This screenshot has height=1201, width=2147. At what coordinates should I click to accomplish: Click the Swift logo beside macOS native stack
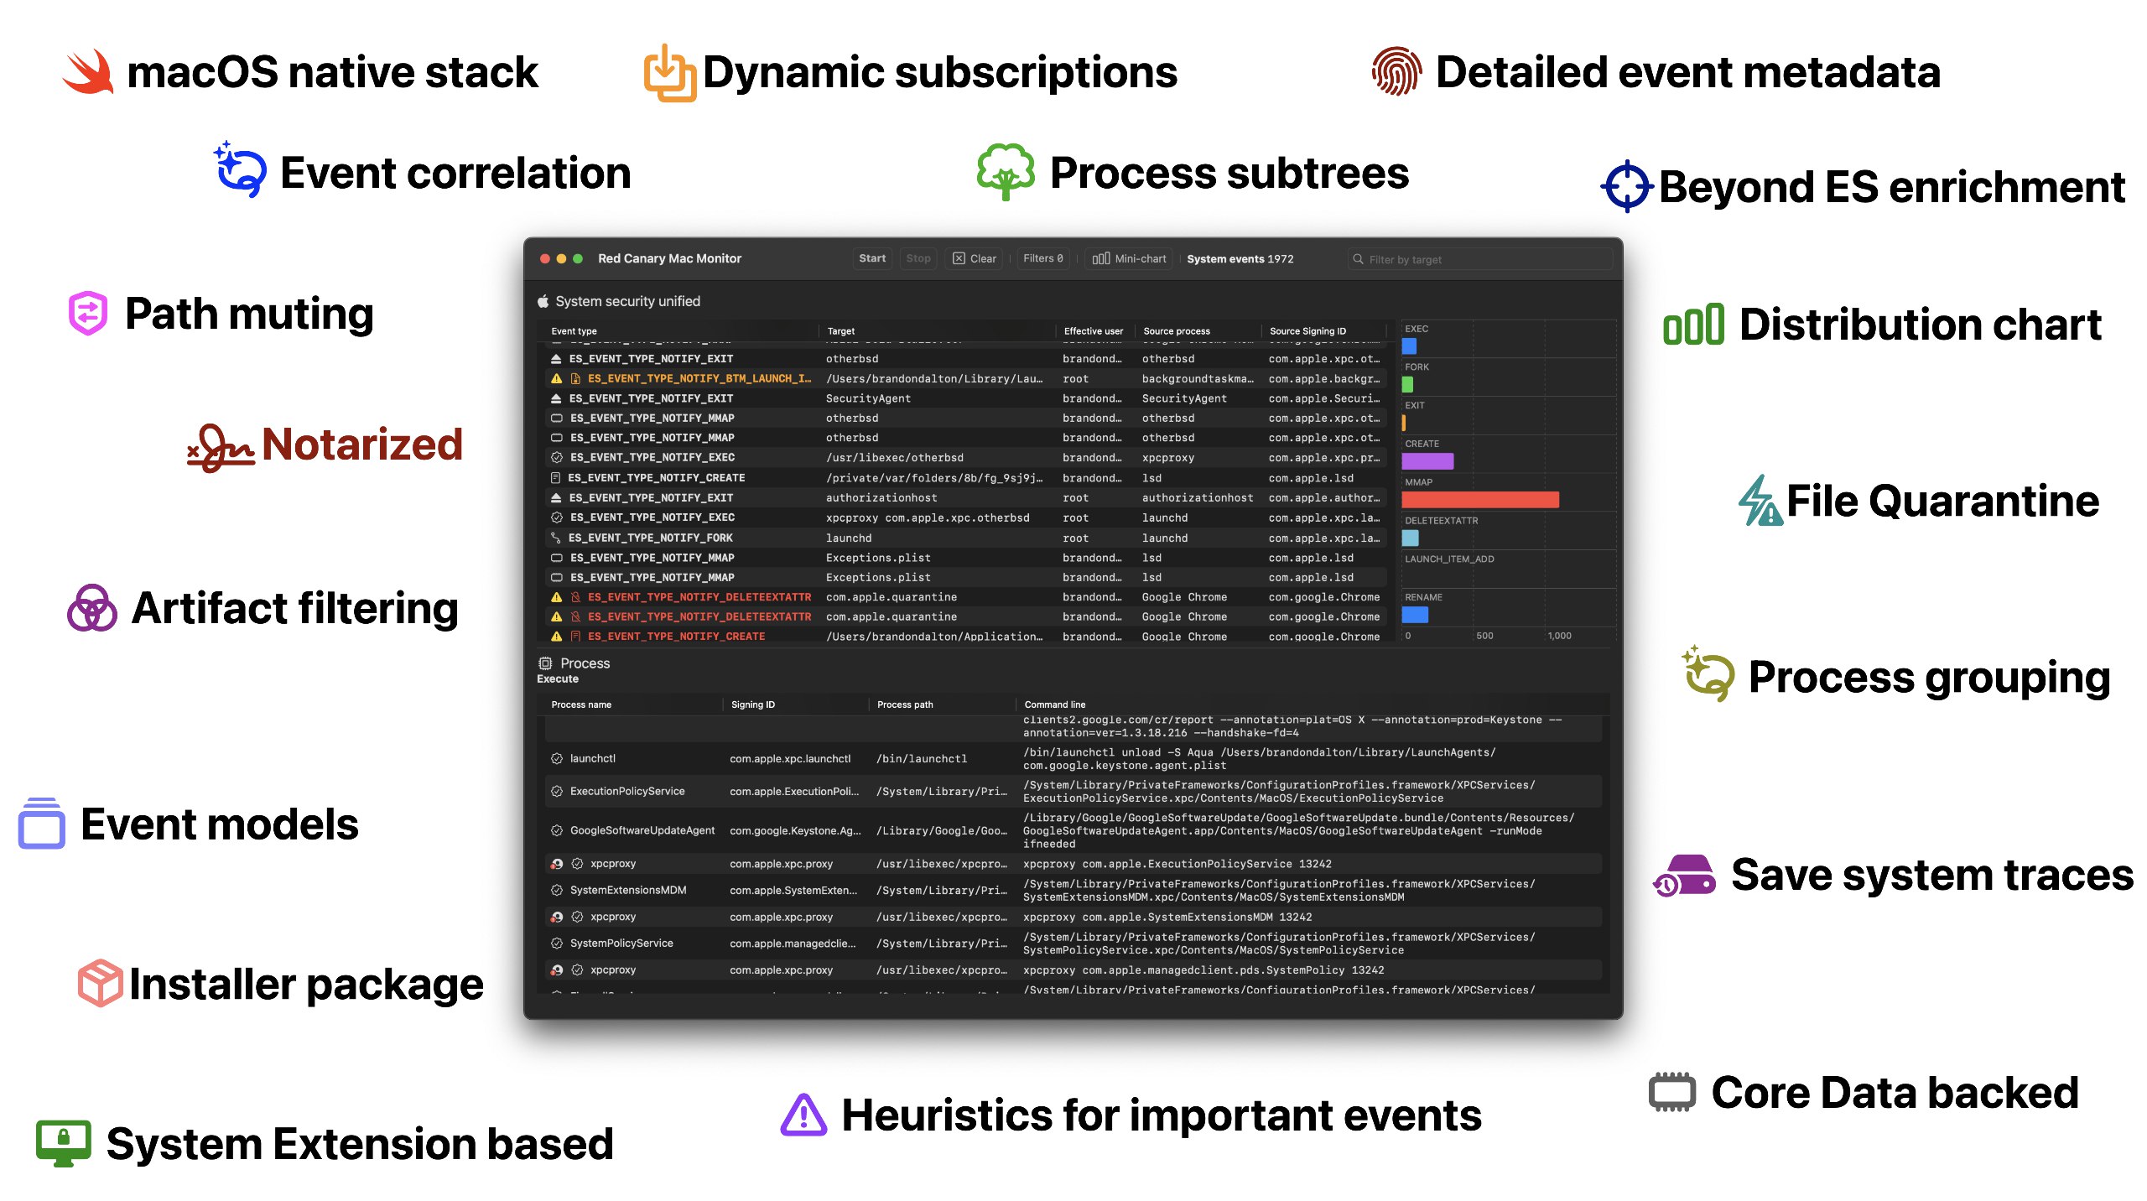88,72
